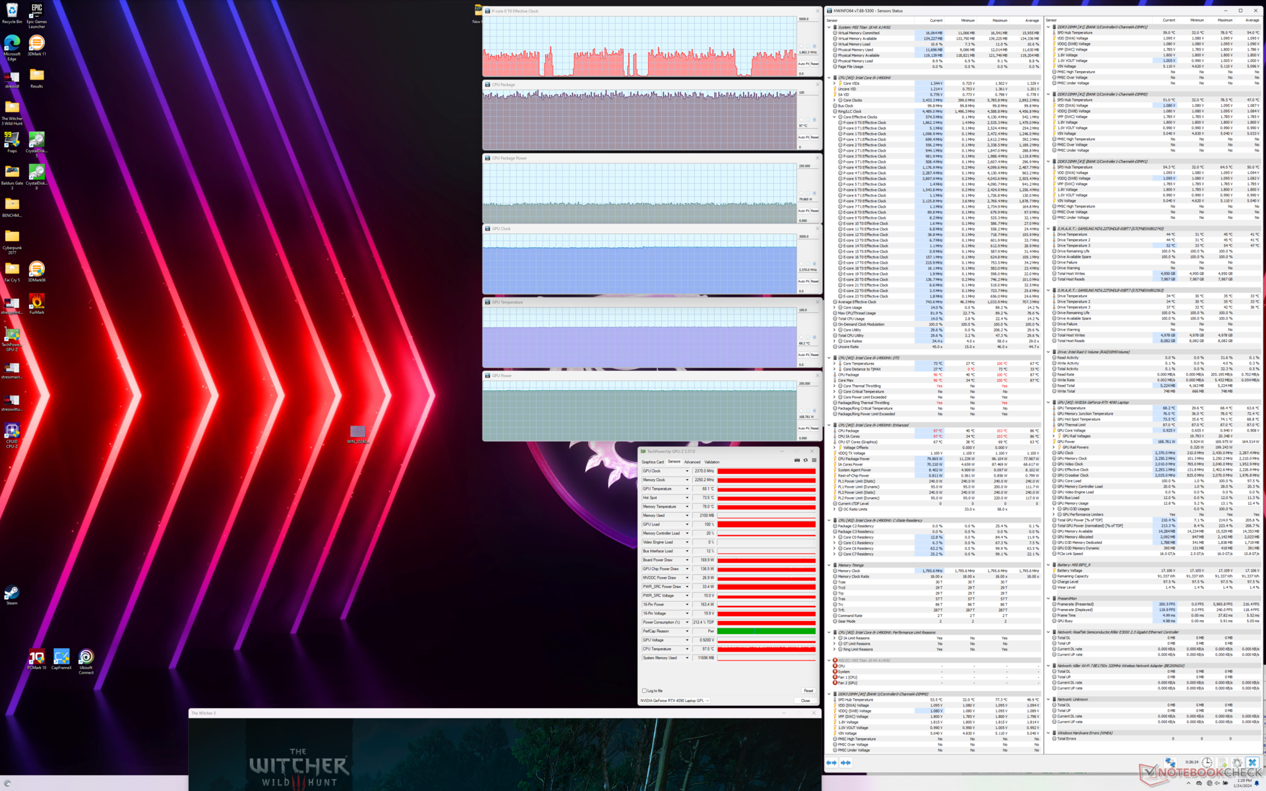The width and height of the screenshot is (1266, 791).
Task: Open the GPU-Z hamburger menu icon
Action: click(x=814, y=460)
